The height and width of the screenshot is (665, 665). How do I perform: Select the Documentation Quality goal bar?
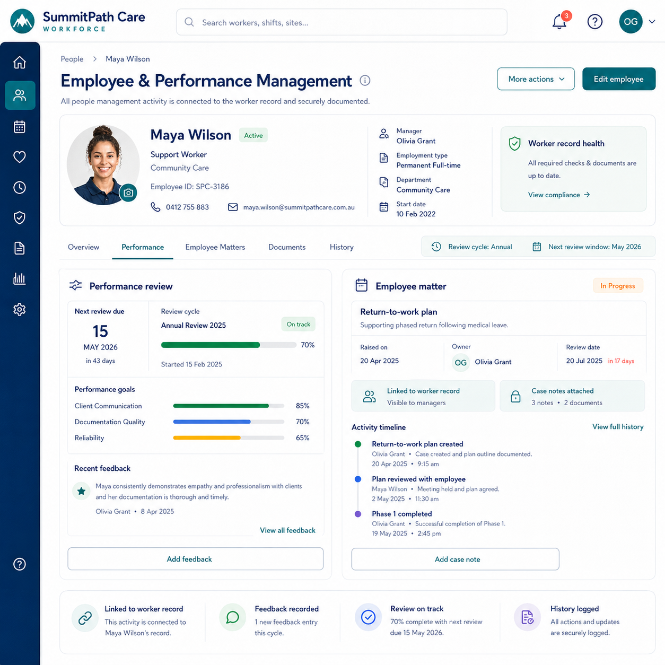[x=229, y=422]
